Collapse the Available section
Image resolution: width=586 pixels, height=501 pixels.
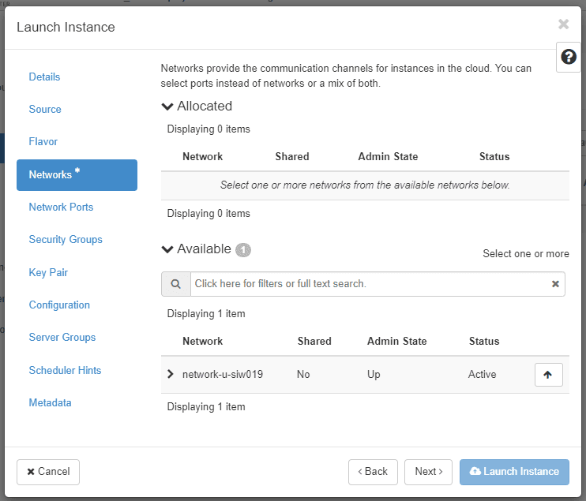tap(167, 249)
